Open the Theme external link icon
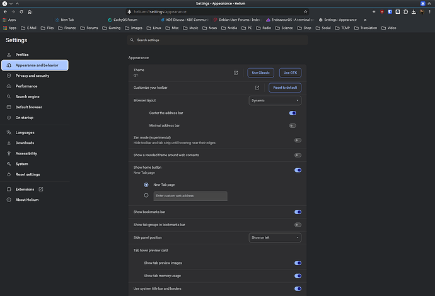435x296 pixels. point(236,72)
